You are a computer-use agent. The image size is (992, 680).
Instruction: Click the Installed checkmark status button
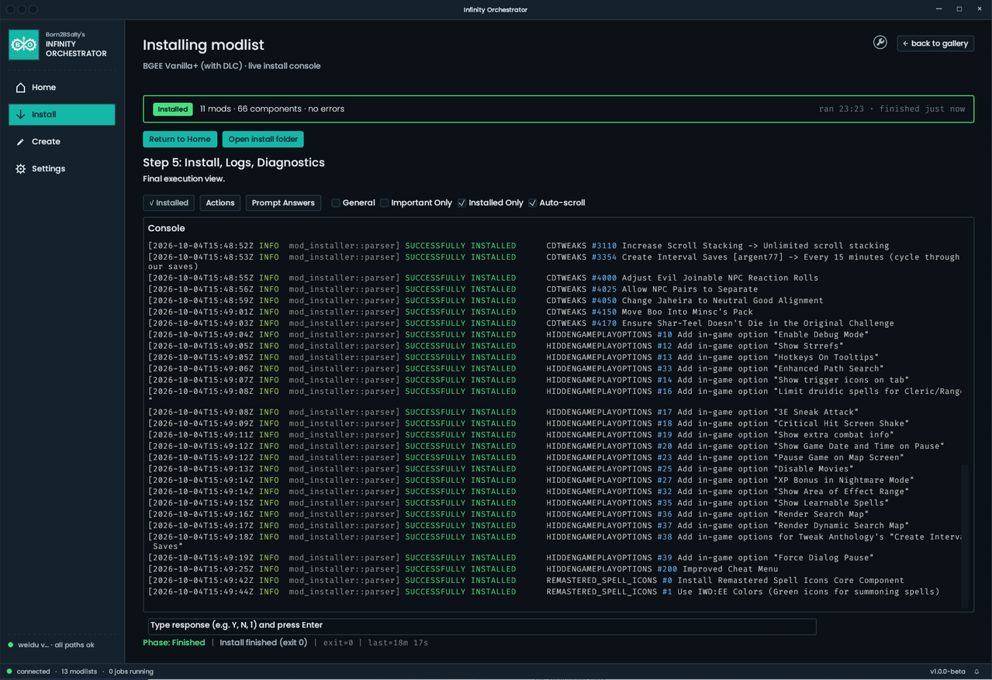click(x=168, y=203)
